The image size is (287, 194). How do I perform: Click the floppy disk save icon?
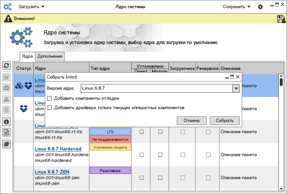[281, 19]
